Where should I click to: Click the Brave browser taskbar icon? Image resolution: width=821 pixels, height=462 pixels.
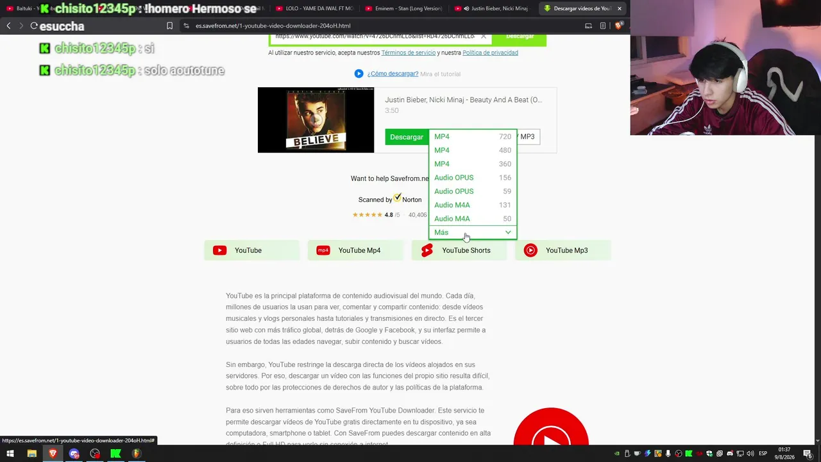[53, 454]
